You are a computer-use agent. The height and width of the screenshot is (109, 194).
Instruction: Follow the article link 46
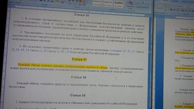(62, 51)
